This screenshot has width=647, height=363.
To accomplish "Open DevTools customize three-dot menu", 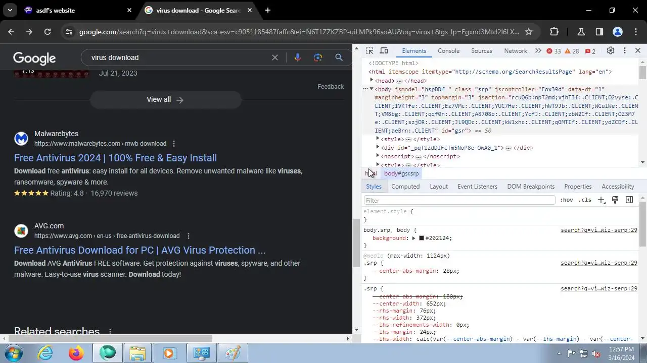I will point(625,51).
